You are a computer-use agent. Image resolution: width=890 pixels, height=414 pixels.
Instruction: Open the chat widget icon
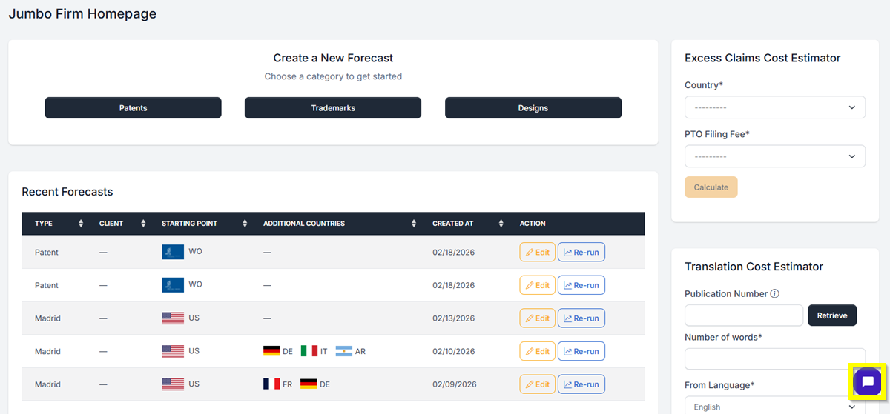click(867, 382)
